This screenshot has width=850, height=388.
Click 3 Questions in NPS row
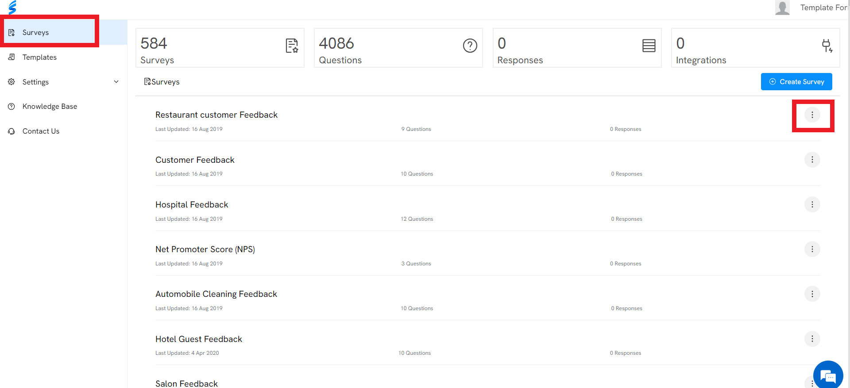pos(416,264)
